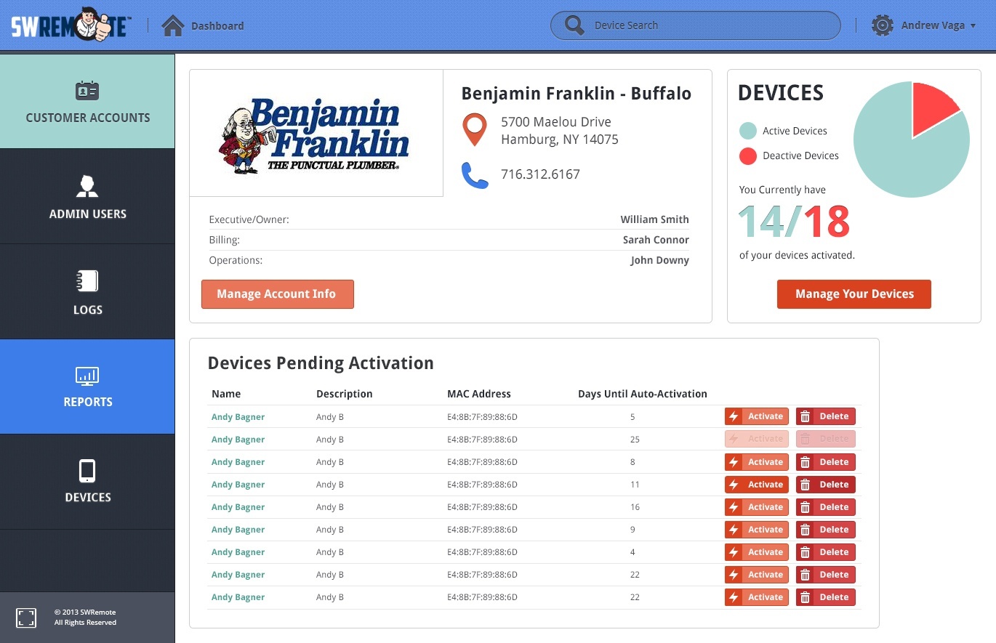Open Andy Bagner link in the 5-day row

[x=238, y=417]
